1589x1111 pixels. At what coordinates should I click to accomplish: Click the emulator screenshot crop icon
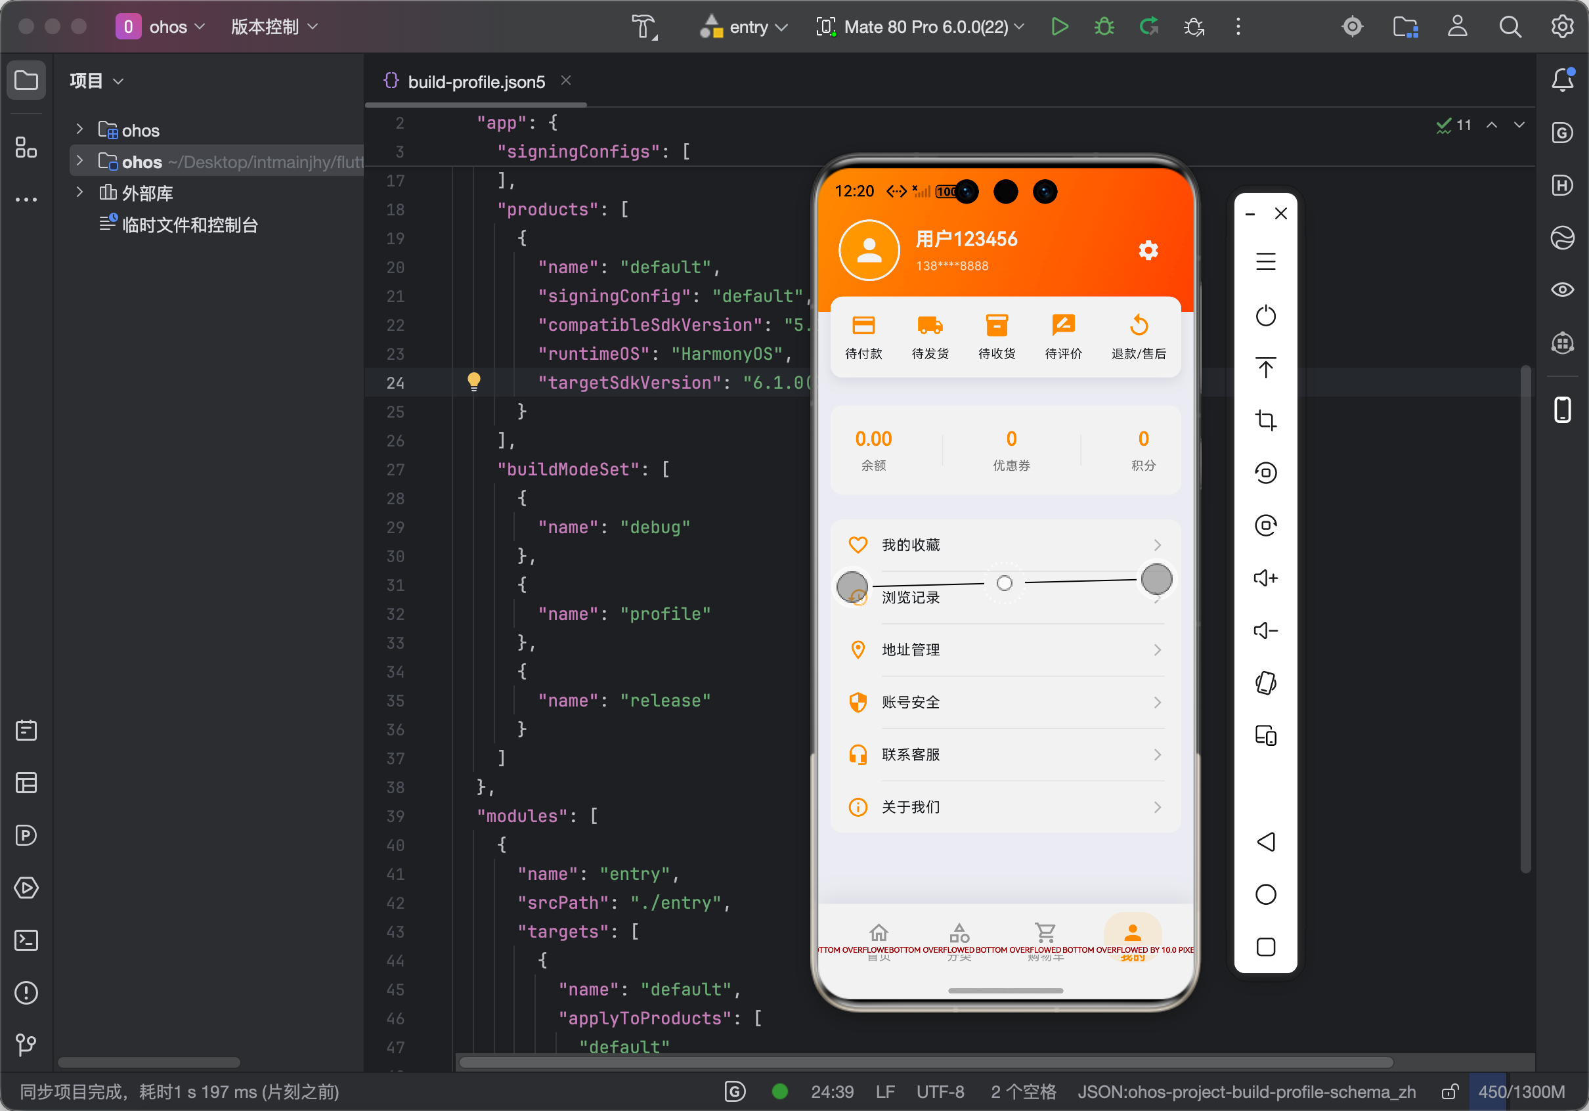pos(1265,420)
